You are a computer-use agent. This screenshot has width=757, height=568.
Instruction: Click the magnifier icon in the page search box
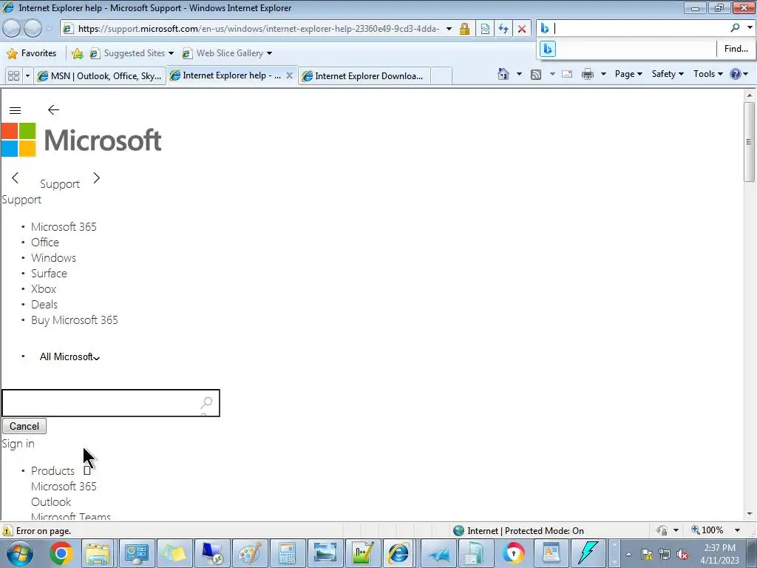tap(206, 402)
